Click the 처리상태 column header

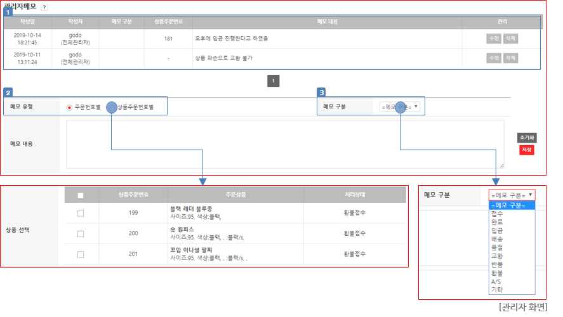[354, 195]
